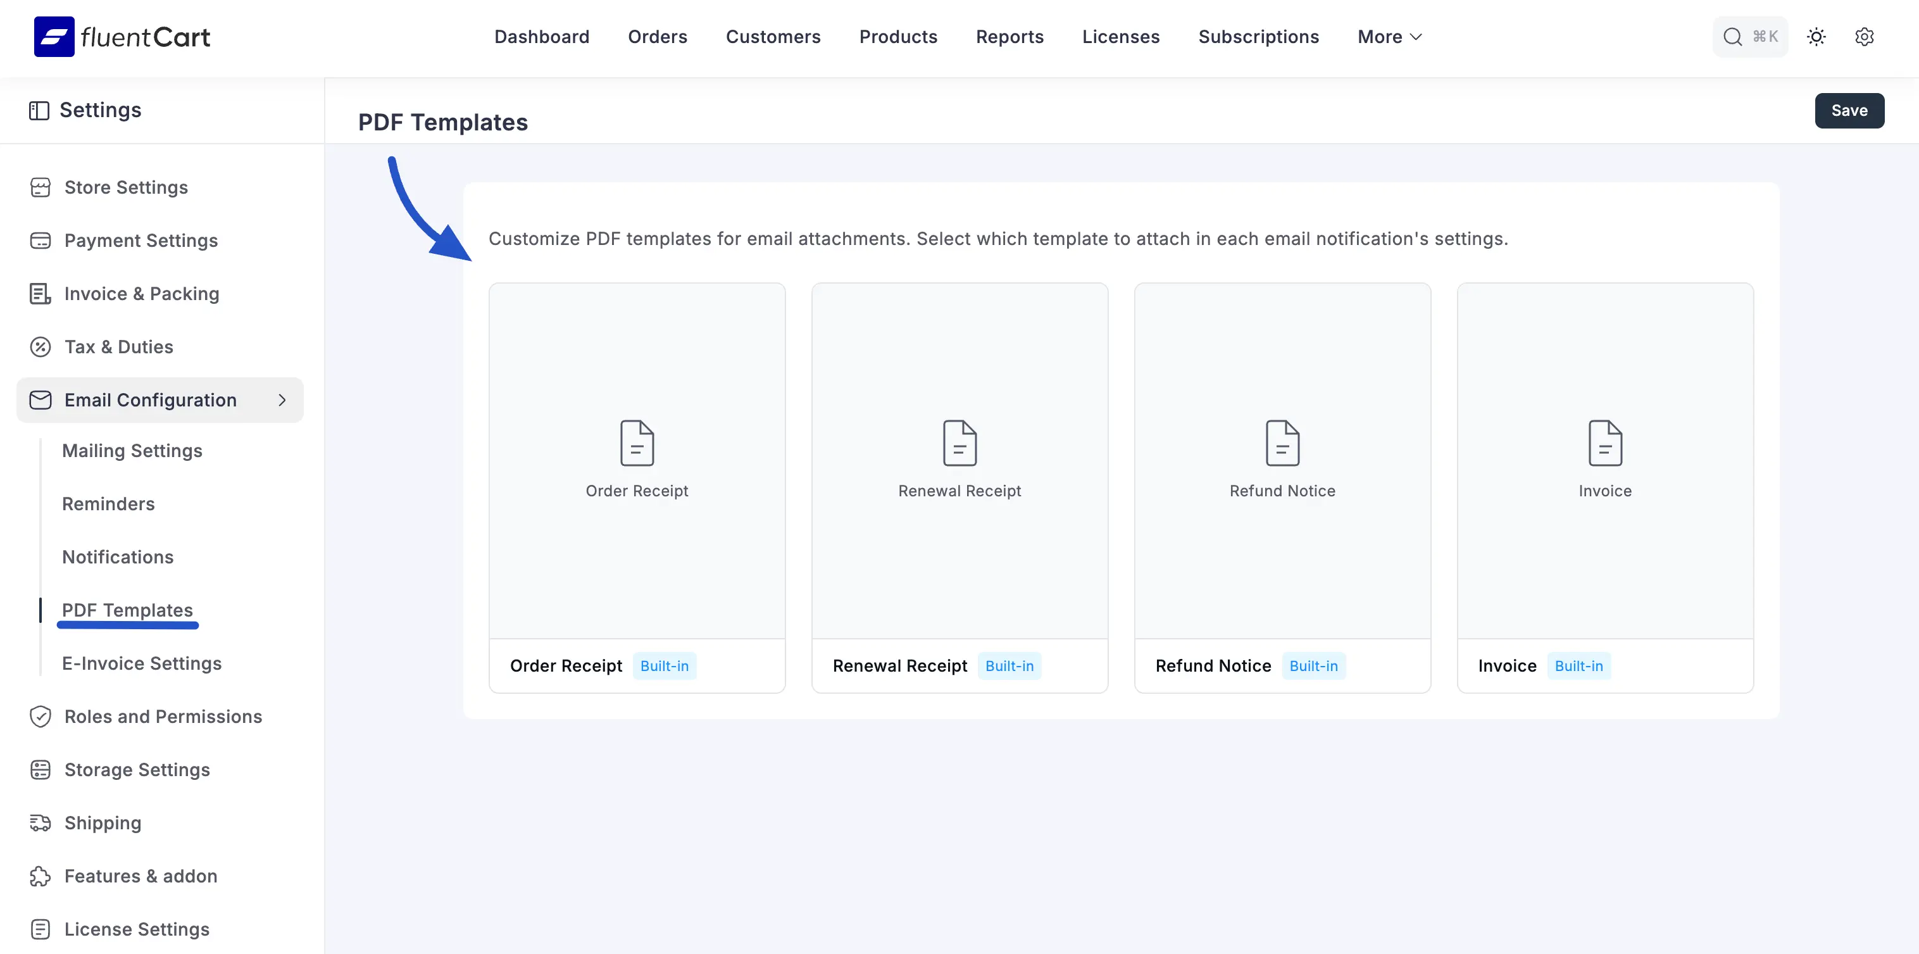Select the Order Receipt template thumbnail

click(x=637, y=460)
